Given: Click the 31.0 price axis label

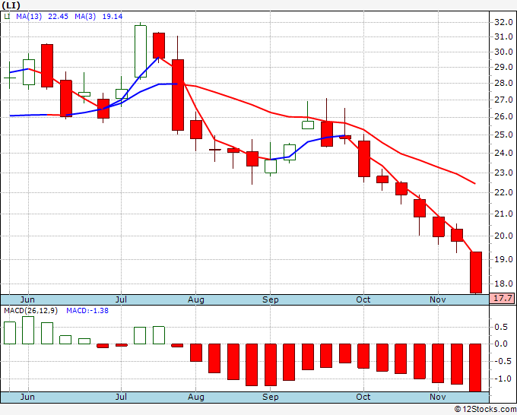Looking at the screenshot, I should pos(503,36).
